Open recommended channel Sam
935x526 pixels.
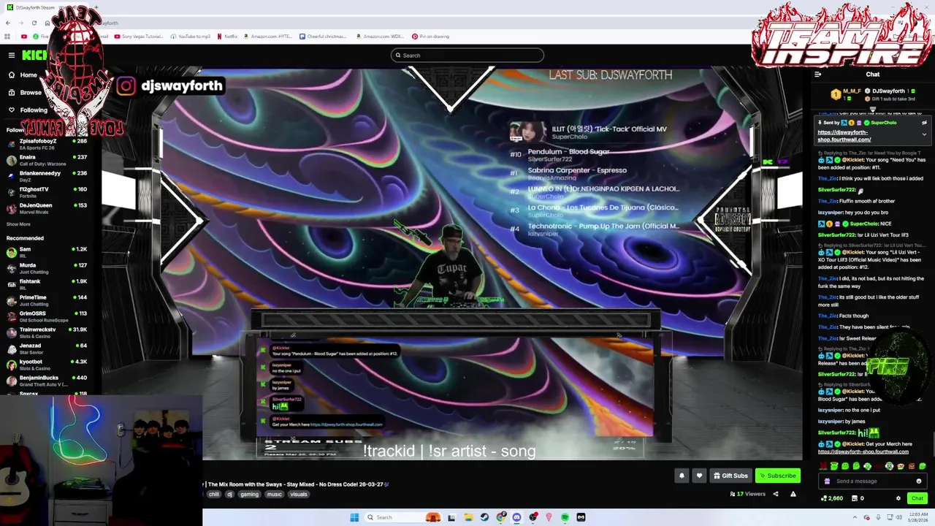47,251
